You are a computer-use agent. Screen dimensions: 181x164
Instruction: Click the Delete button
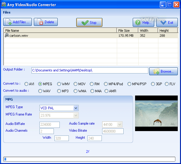click(46, 22)
